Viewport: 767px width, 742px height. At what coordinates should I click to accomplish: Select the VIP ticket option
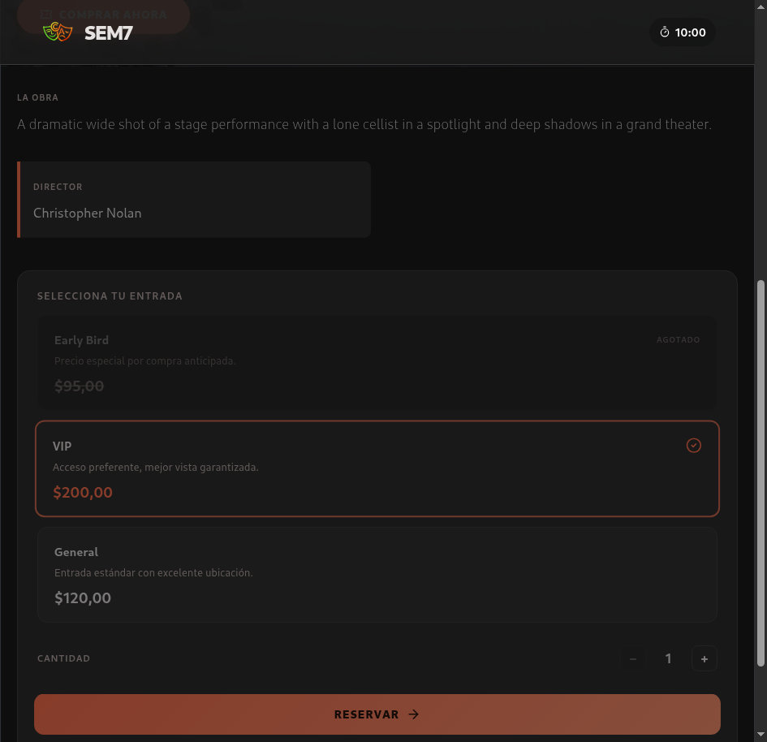coord(377,468)
